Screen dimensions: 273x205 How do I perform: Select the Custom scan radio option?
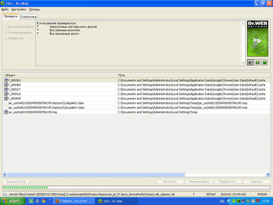click(x=6, y=38)
